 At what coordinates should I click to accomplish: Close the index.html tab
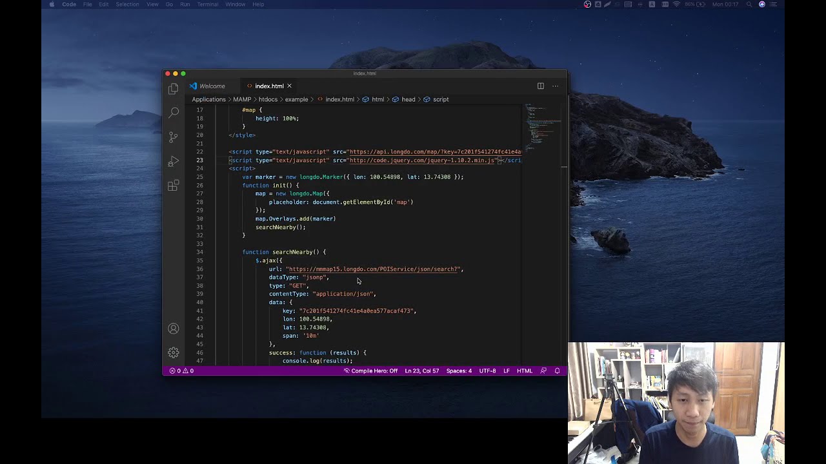coord(289,86)
